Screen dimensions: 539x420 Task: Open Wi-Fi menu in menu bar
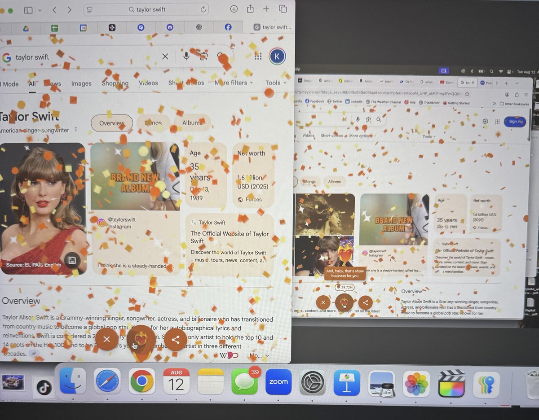[x=501, y=71]
